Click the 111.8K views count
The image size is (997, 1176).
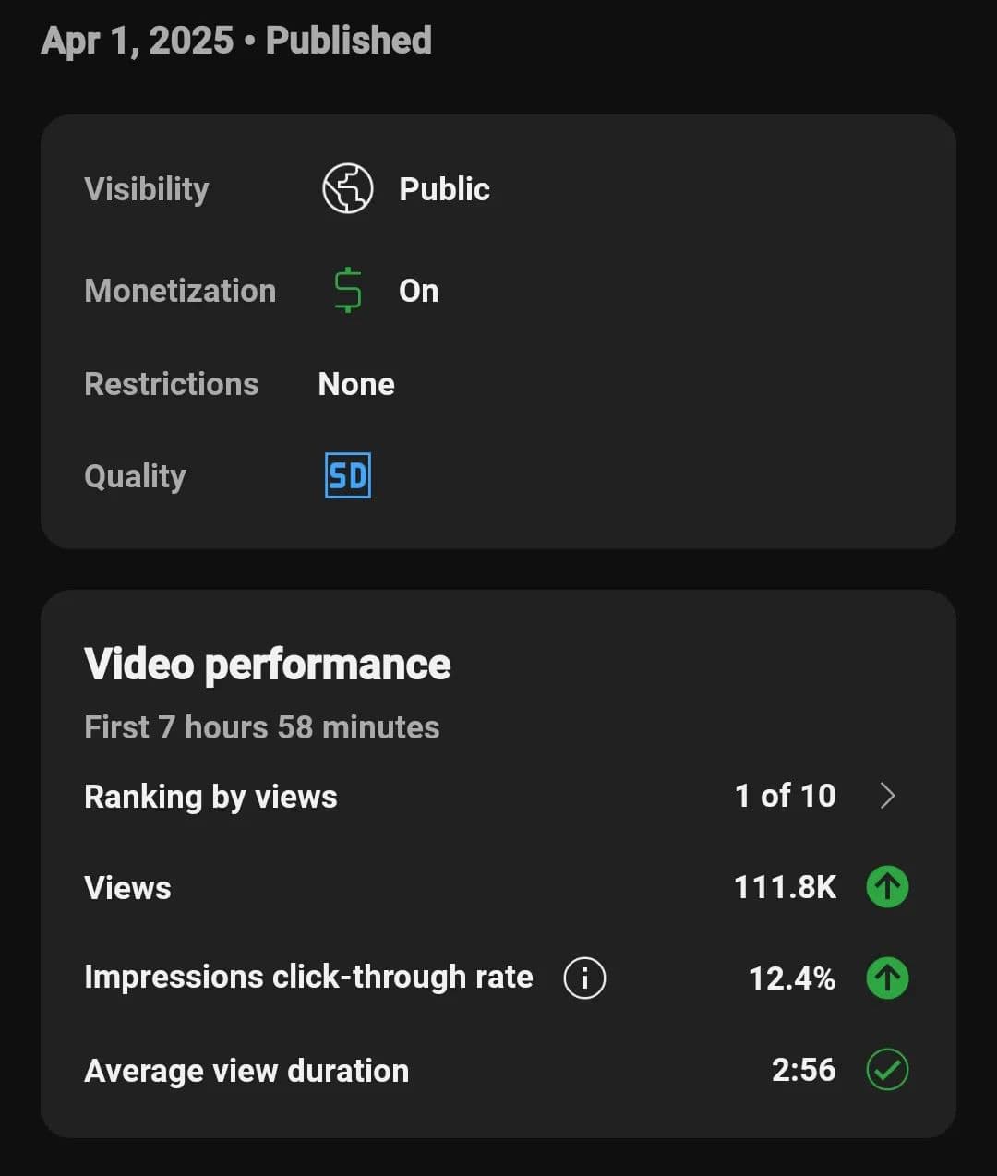coord(787,887)
